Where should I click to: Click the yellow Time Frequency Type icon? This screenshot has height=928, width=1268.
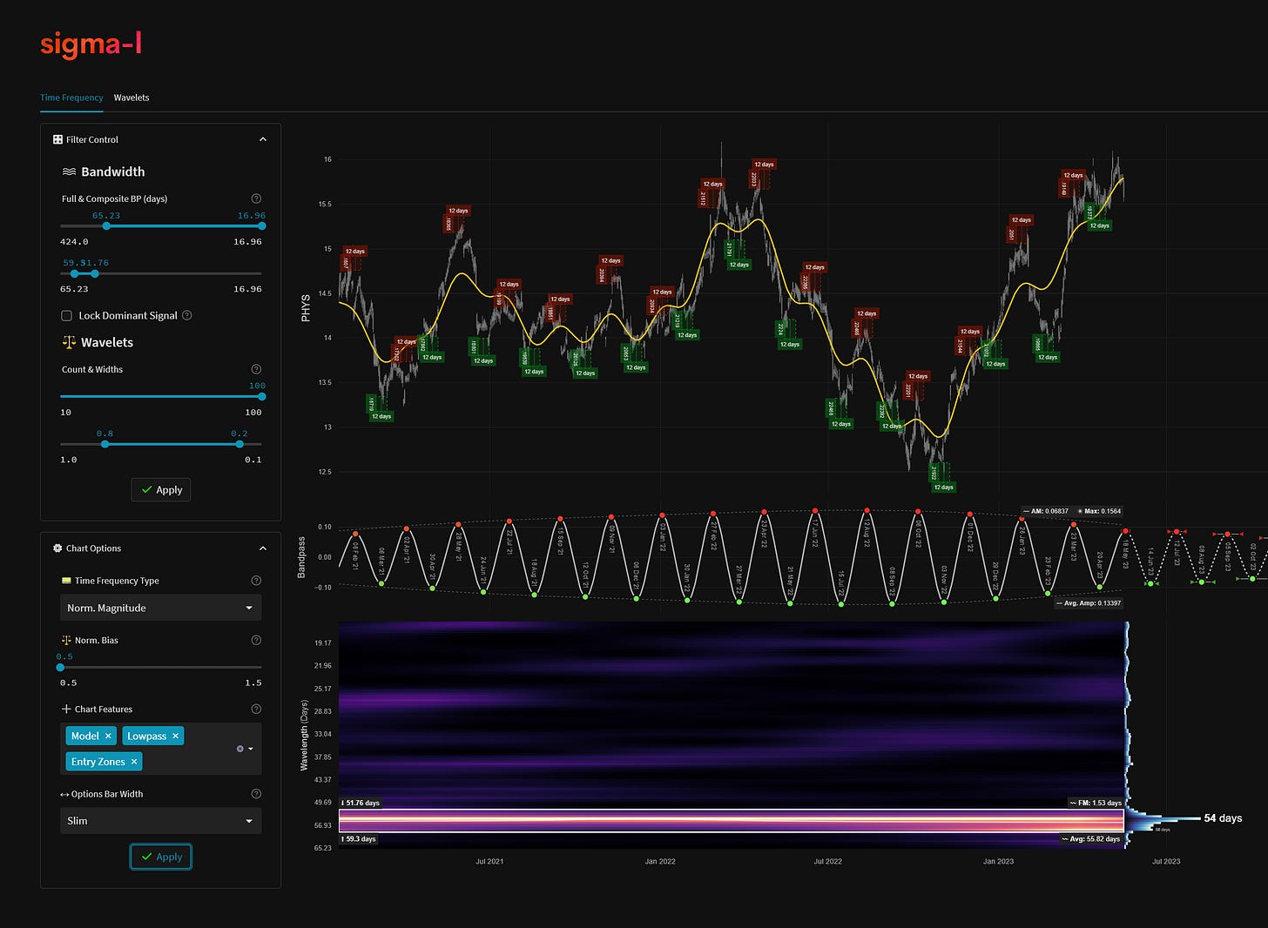coord(66,581)
